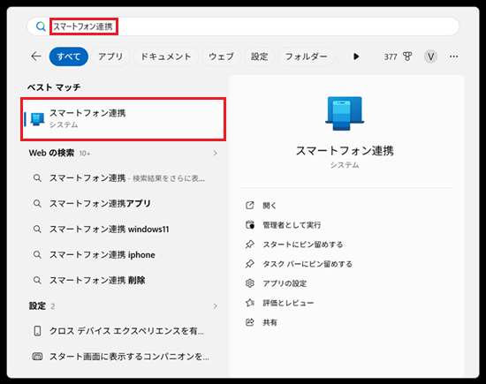This screenshot has width=486, height=384.
Task: Choose 管理者として実行 in preview pane
Action: 292,225
